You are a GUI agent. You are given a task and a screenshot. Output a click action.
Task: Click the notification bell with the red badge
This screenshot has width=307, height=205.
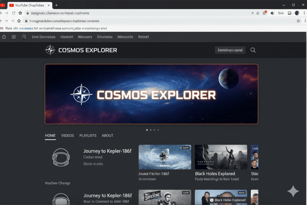coord(264,13)
